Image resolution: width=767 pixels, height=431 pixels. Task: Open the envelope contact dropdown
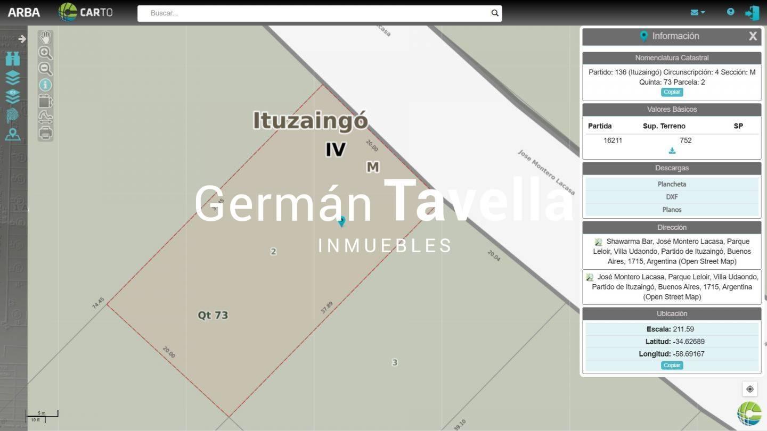(x=697, y=12)
